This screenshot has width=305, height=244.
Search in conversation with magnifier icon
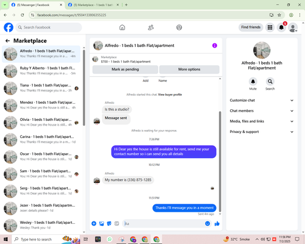270,82
